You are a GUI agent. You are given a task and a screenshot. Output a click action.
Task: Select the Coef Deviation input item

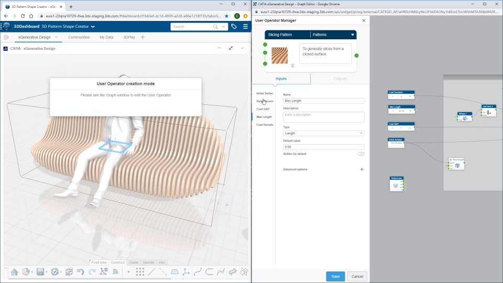[x=265, y=125]
